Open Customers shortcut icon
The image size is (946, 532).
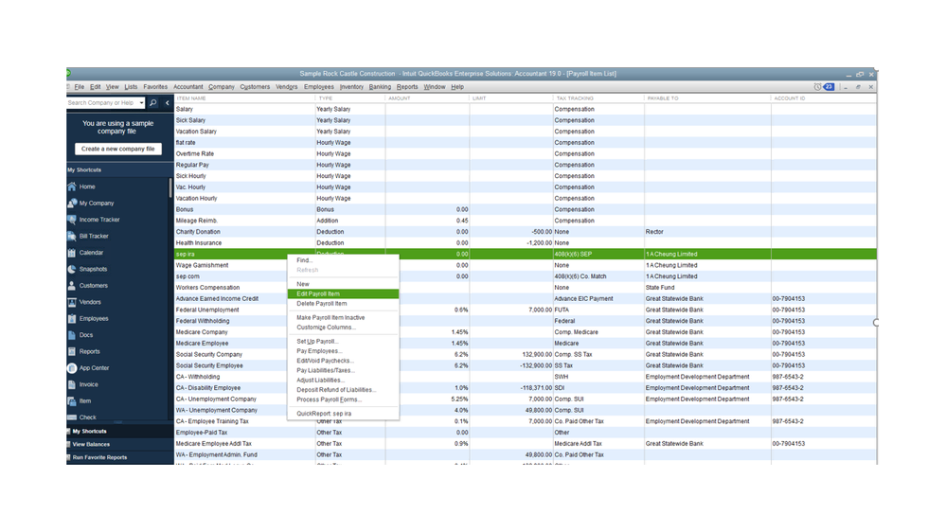pyautogui.click(x=72, y=286)
